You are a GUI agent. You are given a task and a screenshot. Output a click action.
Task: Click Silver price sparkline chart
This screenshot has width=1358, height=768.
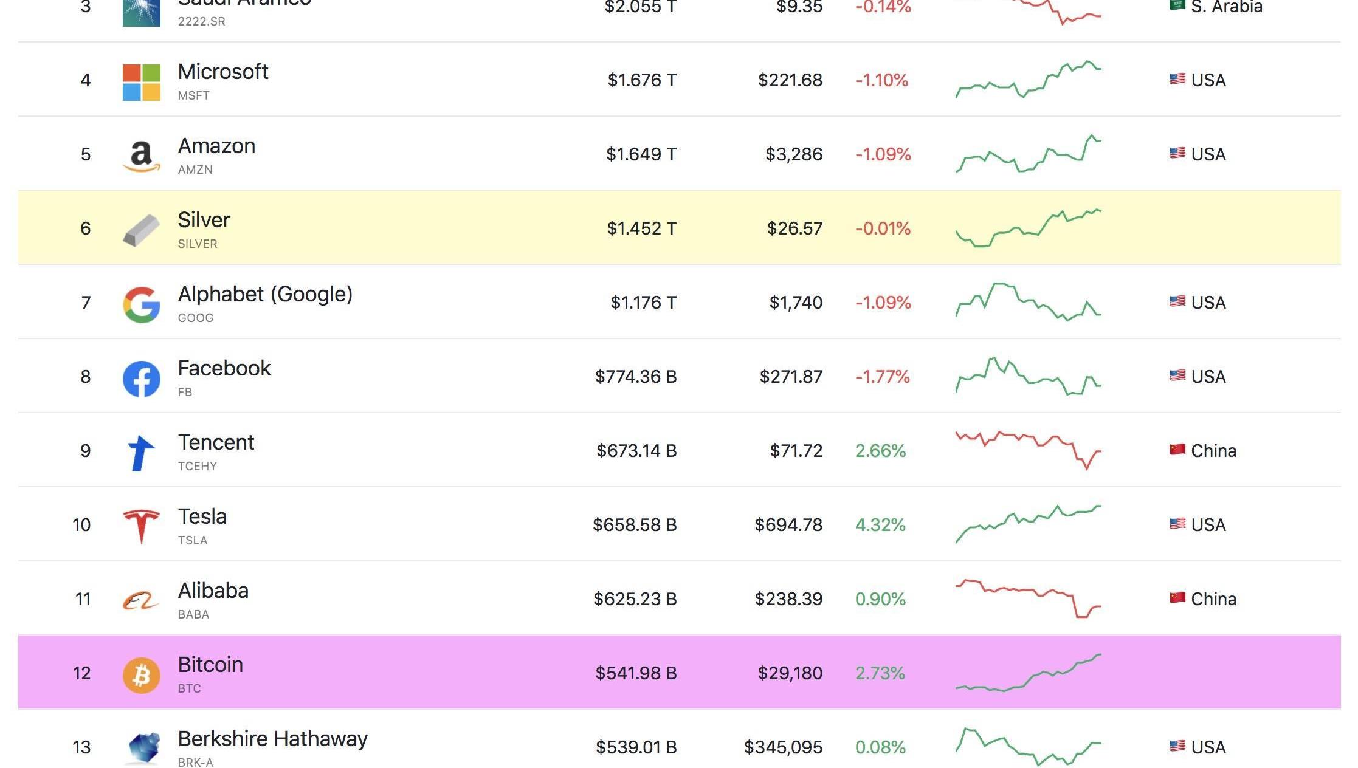(x=1029, y=228)
